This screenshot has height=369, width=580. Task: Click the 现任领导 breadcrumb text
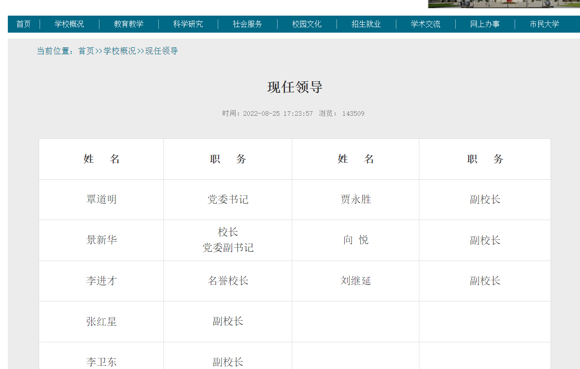[162, 51]
